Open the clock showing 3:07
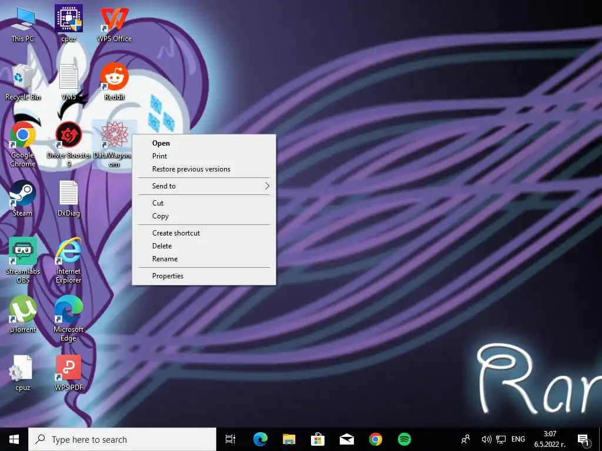 click(550, 439)
